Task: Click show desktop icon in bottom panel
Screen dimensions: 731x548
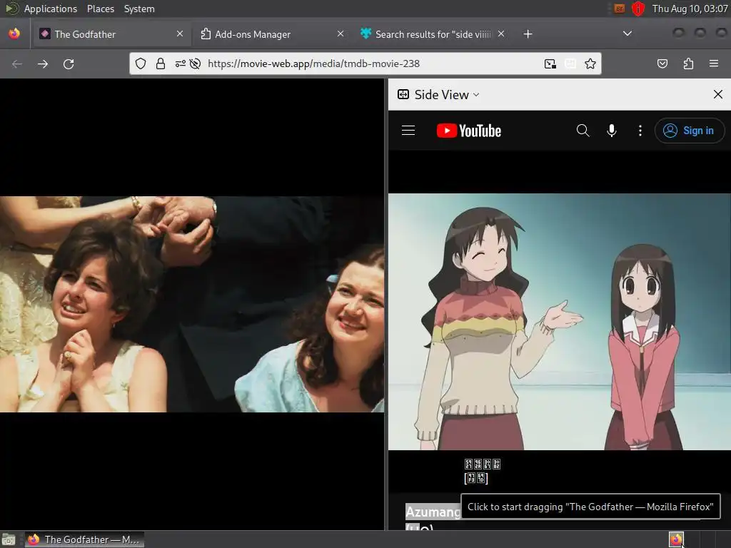Action: (x=9, y=539)
